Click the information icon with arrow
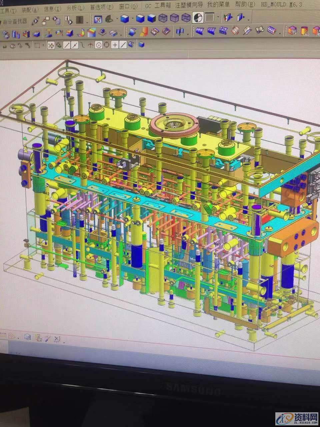Screen dimensions: 320x427 click(x=69, y=20)
